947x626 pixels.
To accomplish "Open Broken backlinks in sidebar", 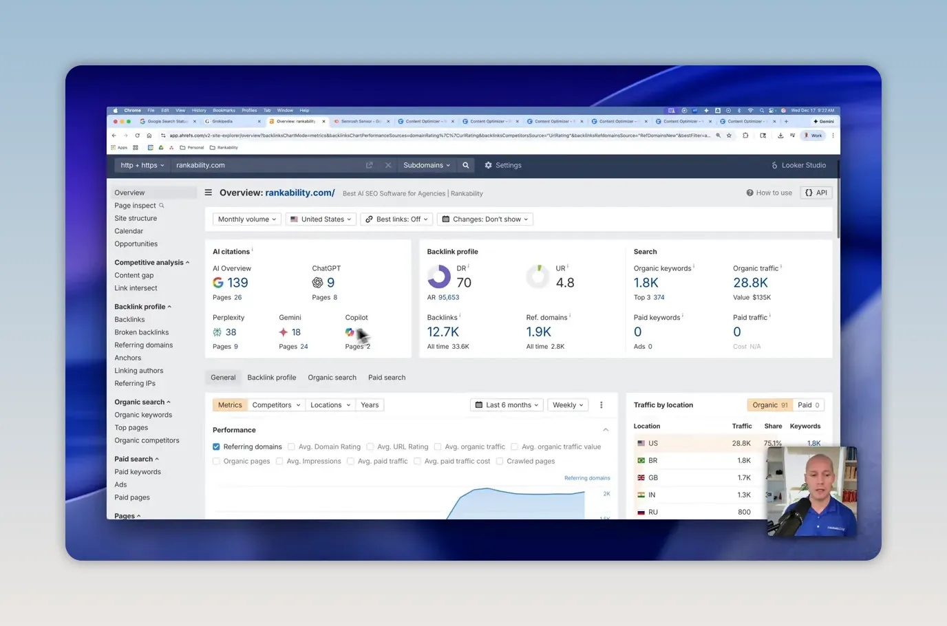I will (x=142, y=332).
